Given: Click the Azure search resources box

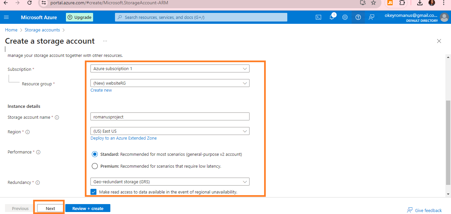Looking at the screenshot, I should (x=201, y=17).
